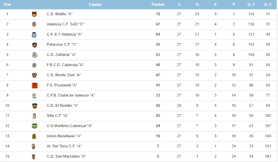Click the C.D. El Rumbo "A" badge

(x=35, y=106)
